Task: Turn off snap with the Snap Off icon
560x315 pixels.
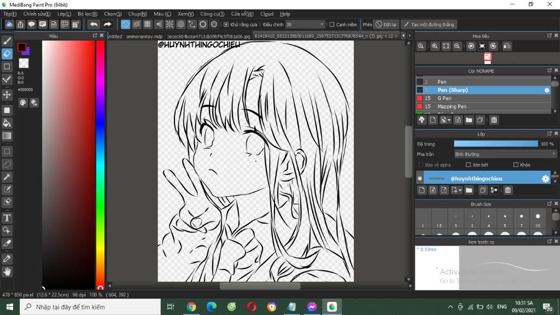Action: click(125, 24)
